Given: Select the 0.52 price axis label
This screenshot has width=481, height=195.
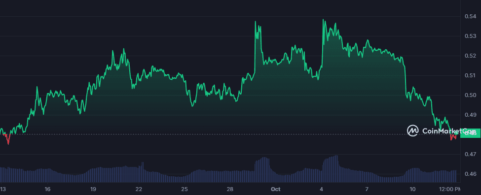Looking at the screenshot, I should click(471, 56).
